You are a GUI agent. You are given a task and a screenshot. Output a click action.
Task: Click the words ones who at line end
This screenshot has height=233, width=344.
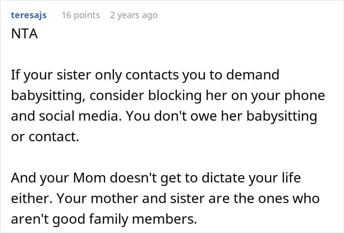point(289,198)
